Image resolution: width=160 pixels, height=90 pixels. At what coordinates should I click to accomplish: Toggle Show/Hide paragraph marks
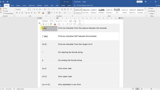click(x=71, y=9)
